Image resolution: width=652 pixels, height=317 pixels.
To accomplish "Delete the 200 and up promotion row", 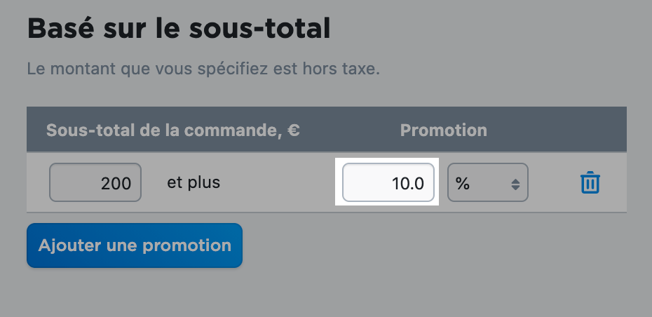I will 590,182.
